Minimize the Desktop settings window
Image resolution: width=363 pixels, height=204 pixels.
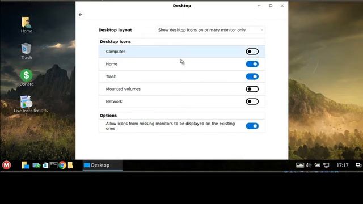click(259, 6)
